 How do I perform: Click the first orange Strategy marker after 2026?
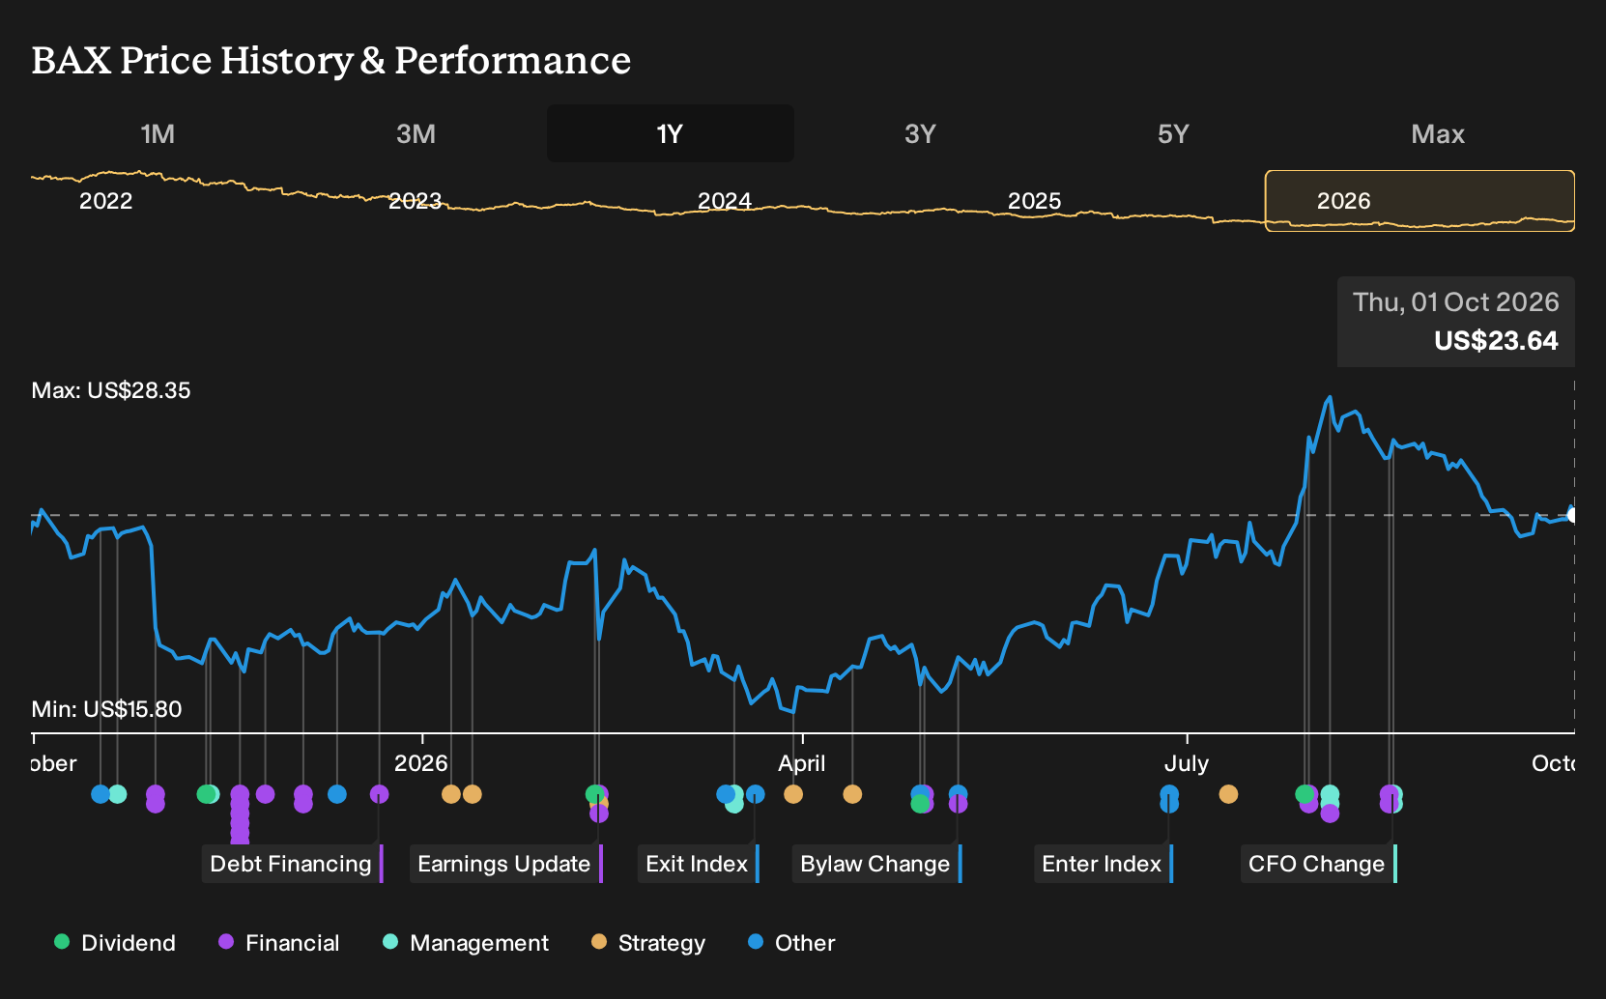coord(451,794)
